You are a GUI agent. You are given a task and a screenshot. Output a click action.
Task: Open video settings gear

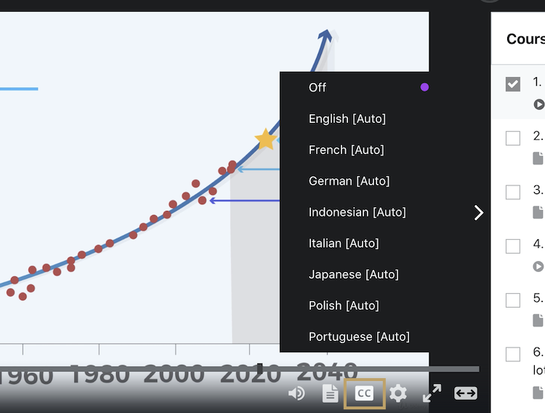click(x=397, y=393)
